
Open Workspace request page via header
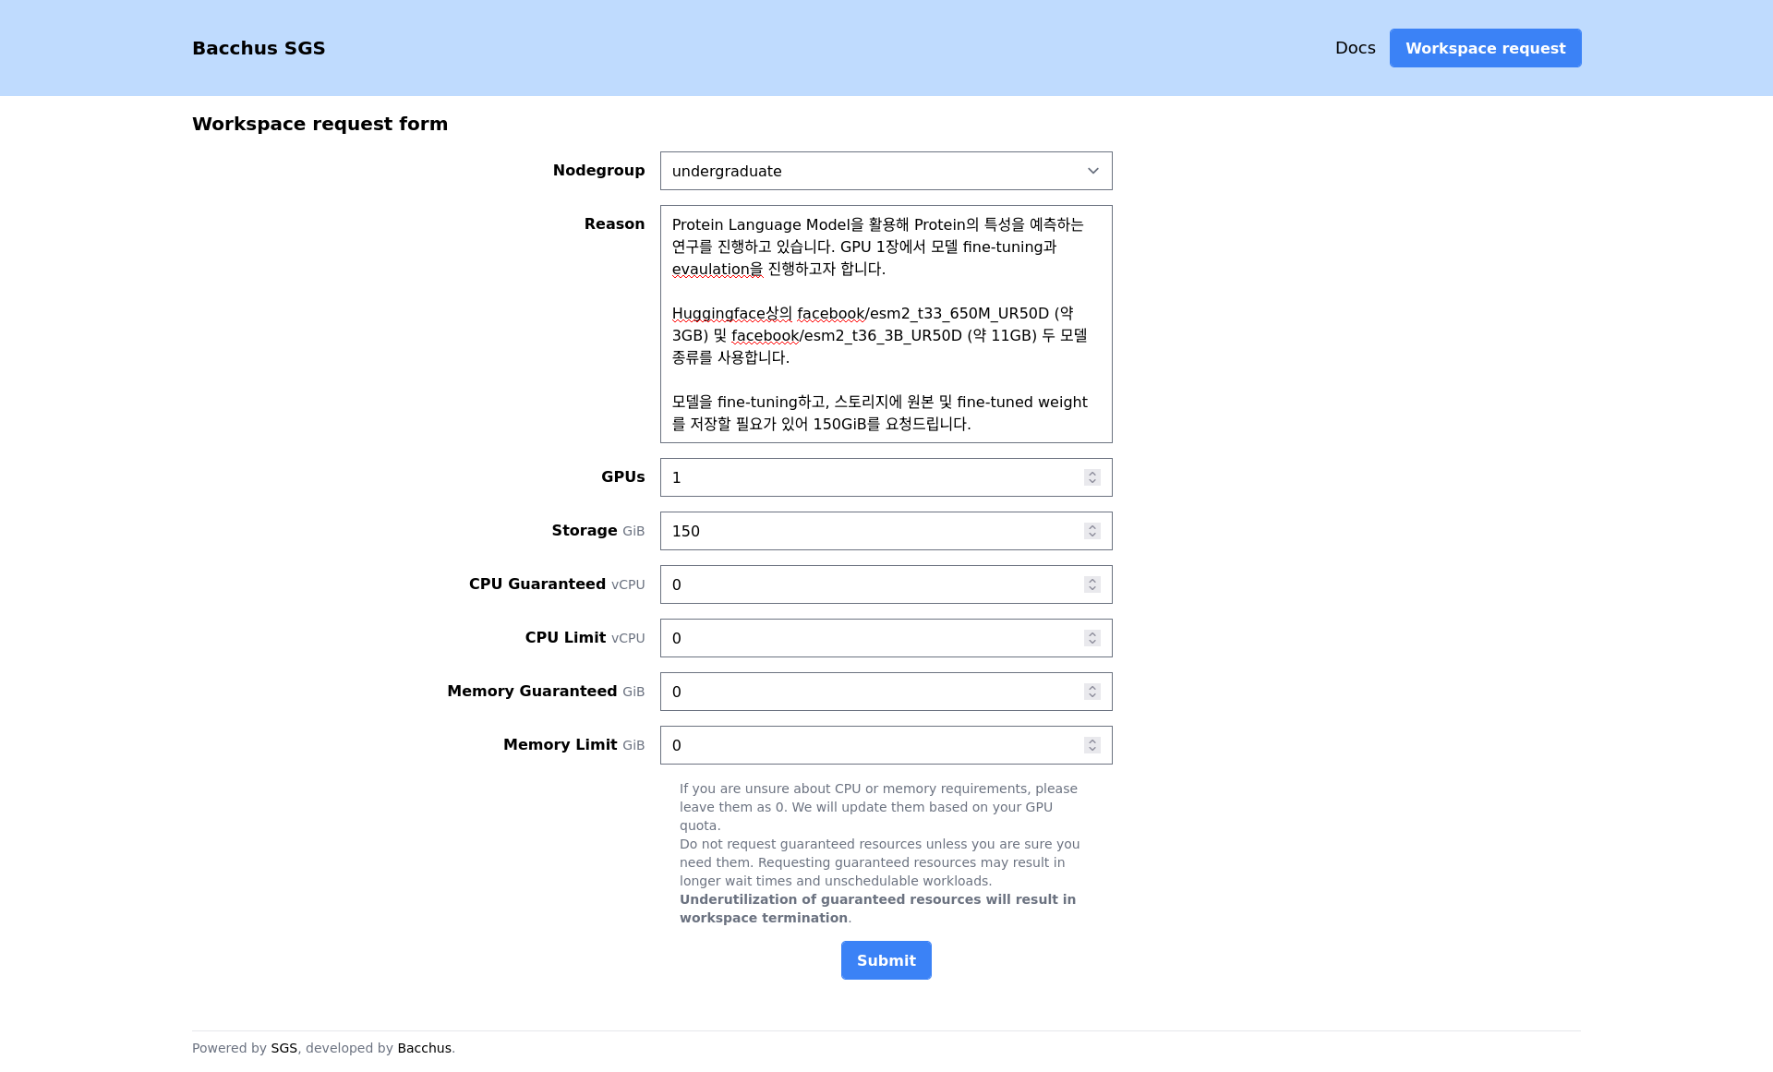click(1484, 48)
